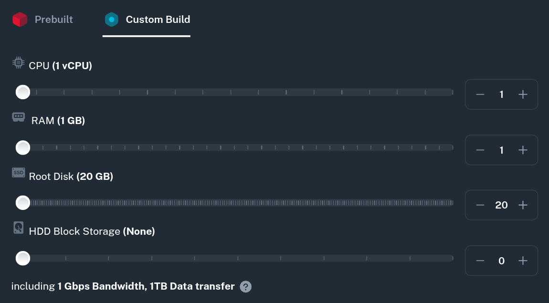Click the CPU slider handle

click(x=22, y=92)
